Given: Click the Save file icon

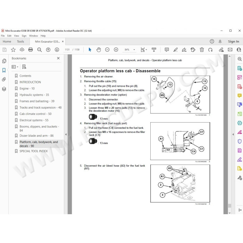Looking at the screenshot, I should coord(5,50).
